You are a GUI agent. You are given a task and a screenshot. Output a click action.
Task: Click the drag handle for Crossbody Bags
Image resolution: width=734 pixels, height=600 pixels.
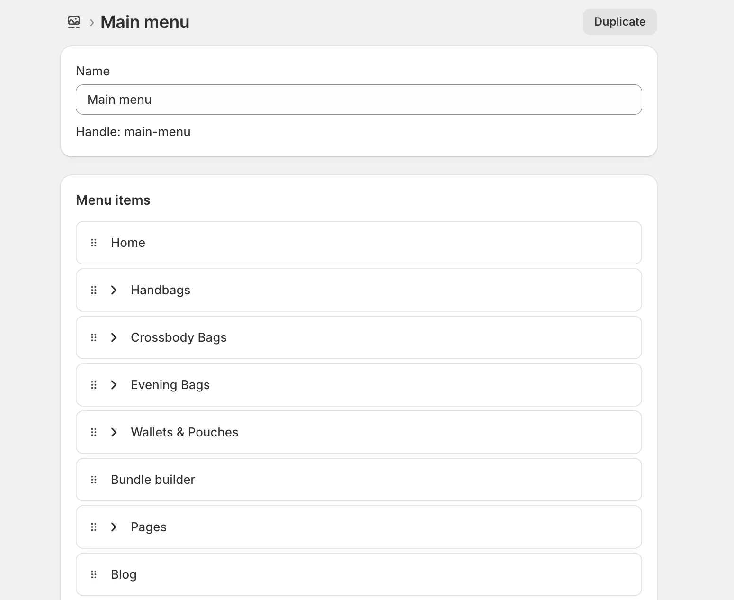(x=93, y=337)
